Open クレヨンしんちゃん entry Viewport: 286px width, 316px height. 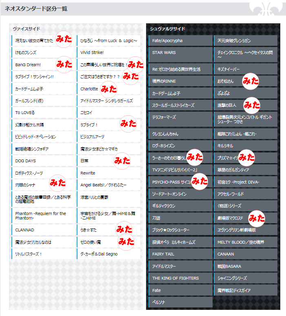[181, 134]
